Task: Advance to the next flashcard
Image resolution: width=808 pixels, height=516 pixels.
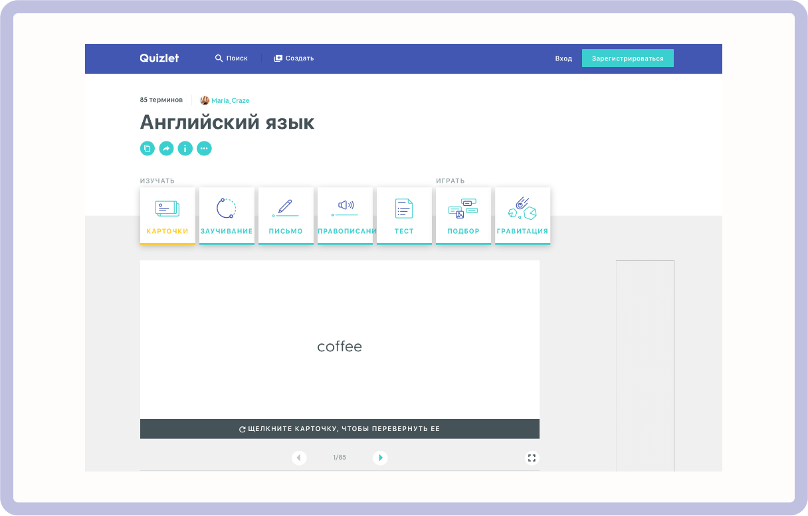Action: (380, 458)
